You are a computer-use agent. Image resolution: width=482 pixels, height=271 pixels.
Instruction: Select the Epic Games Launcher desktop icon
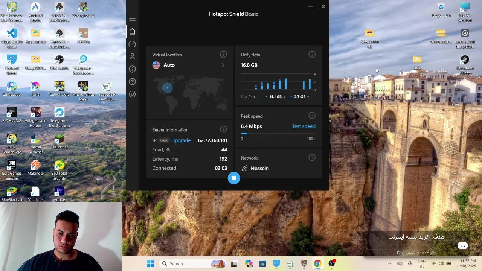12,170
